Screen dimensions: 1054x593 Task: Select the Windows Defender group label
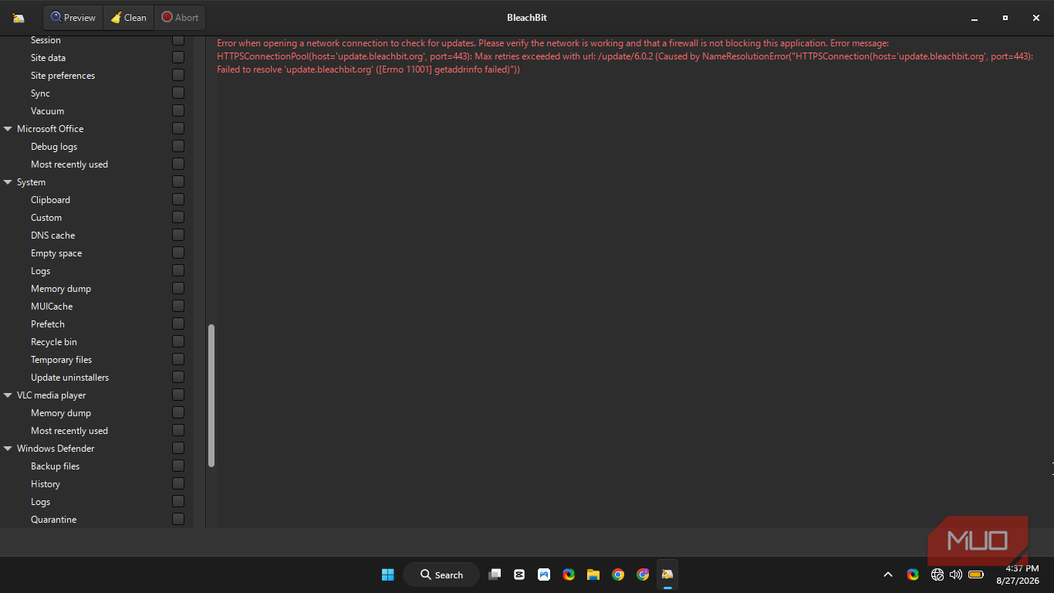pos(56,449)
